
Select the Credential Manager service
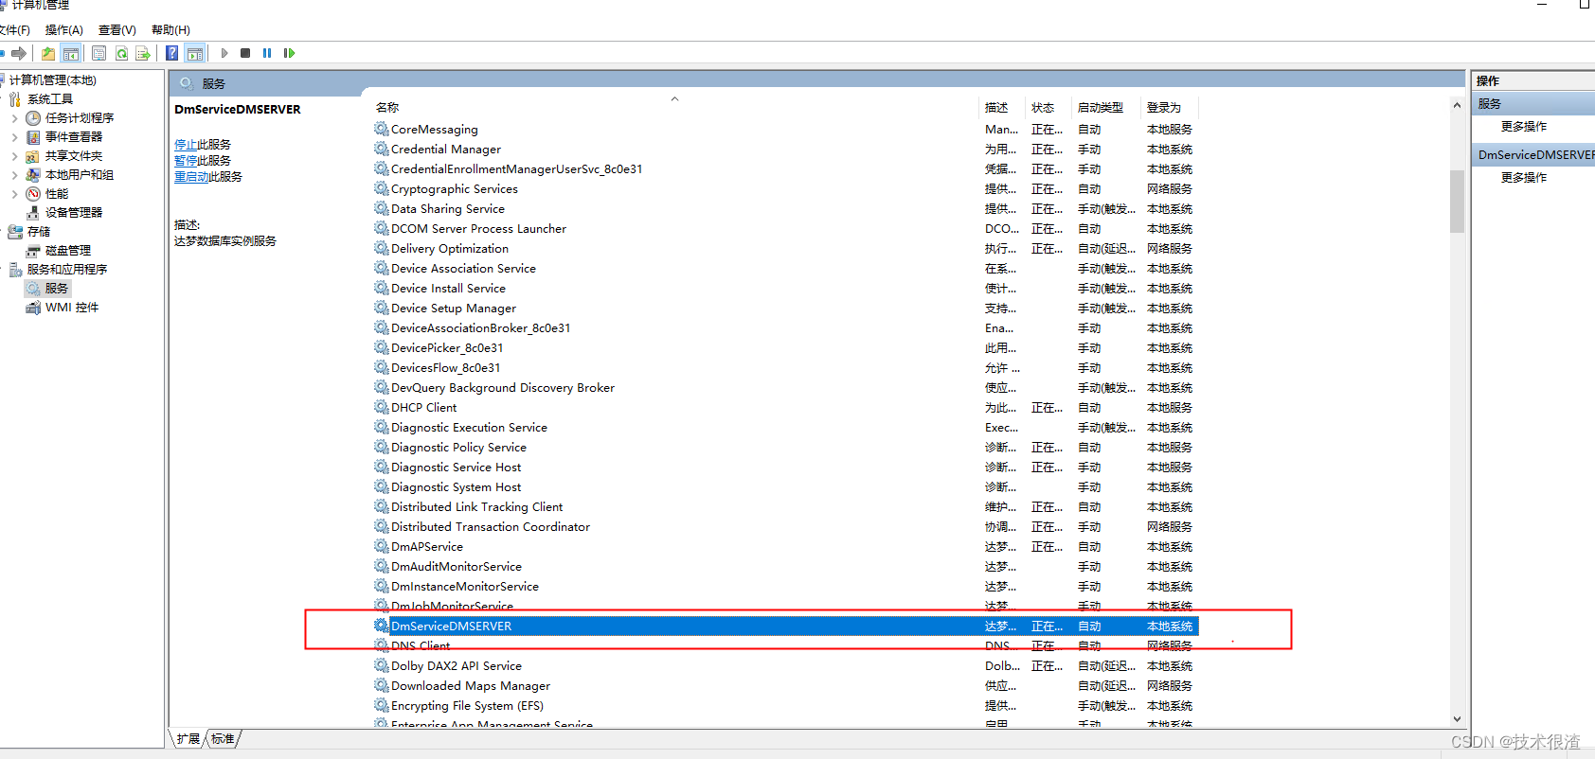pos(786,149)
